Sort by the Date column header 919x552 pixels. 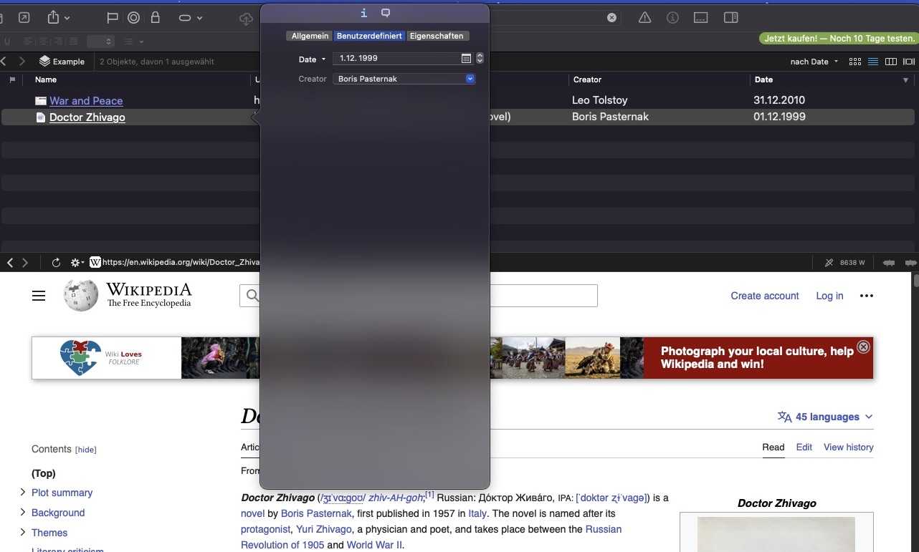[763, 79]
